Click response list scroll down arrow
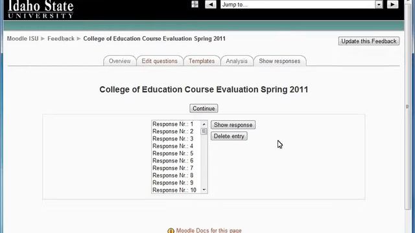 (204, 190)
